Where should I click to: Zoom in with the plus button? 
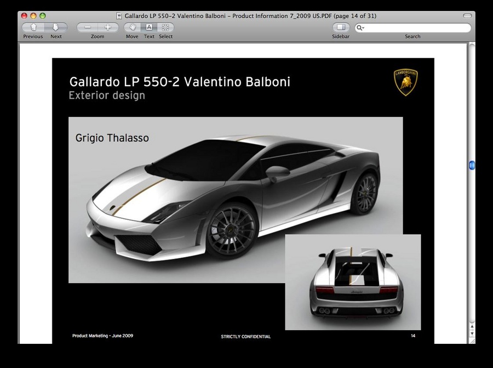108,27
